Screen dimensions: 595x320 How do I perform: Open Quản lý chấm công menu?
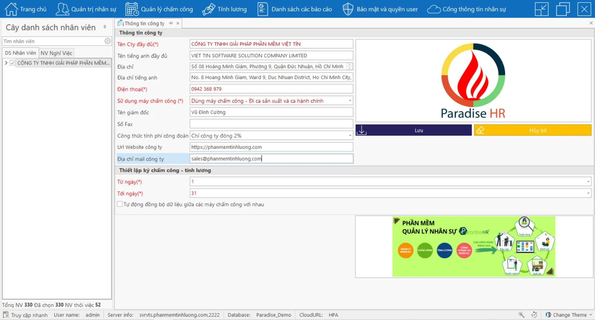(159, 9)
